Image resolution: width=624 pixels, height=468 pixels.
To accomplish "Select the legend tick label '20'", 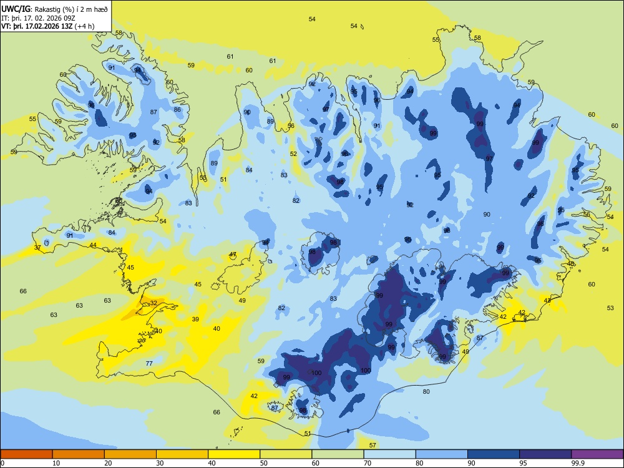I will [108, 463].
